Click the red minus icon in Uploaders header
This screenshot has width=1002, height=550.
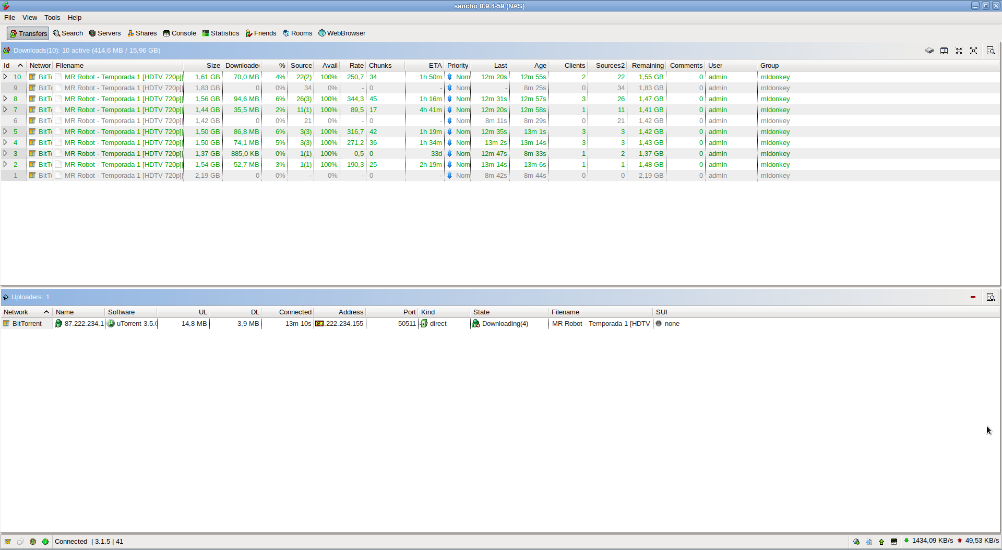(973, 297)
